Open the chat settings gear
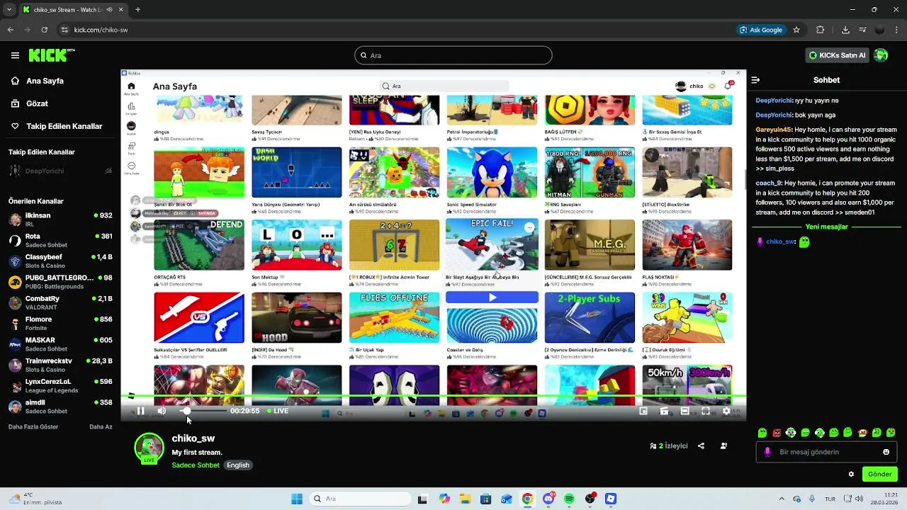This screenshot has height=510, width=907. click(x=851, y=475)
